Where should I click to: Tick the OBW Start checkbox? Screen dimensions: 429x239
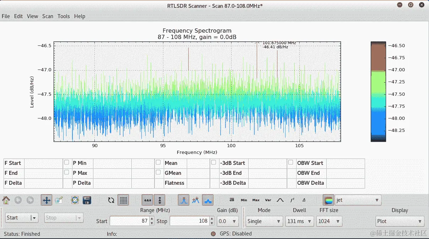(x=291, y=162)
